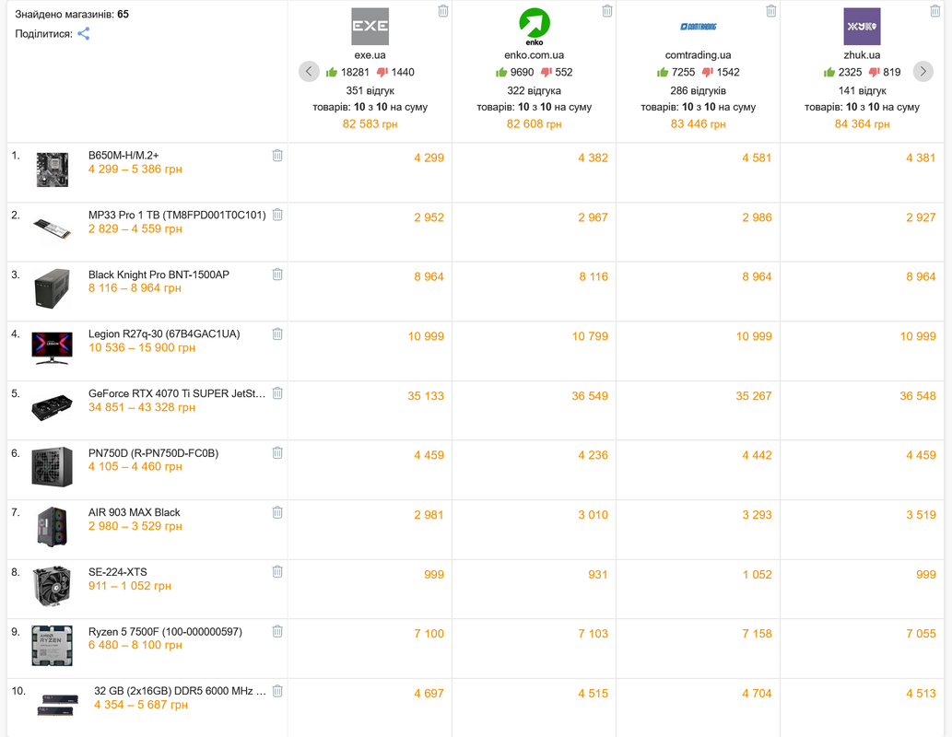Click Legion monitor thumbnail
This screenshot has width=952, height=737.
(53, 348)
